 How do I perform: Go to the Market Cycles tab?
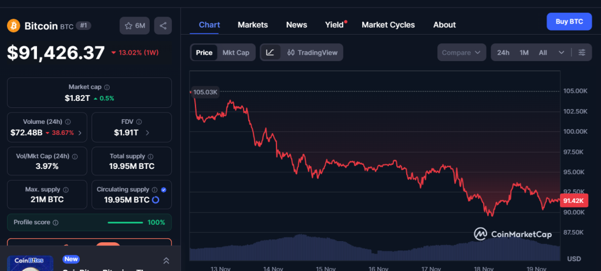[x=388, y=25]
